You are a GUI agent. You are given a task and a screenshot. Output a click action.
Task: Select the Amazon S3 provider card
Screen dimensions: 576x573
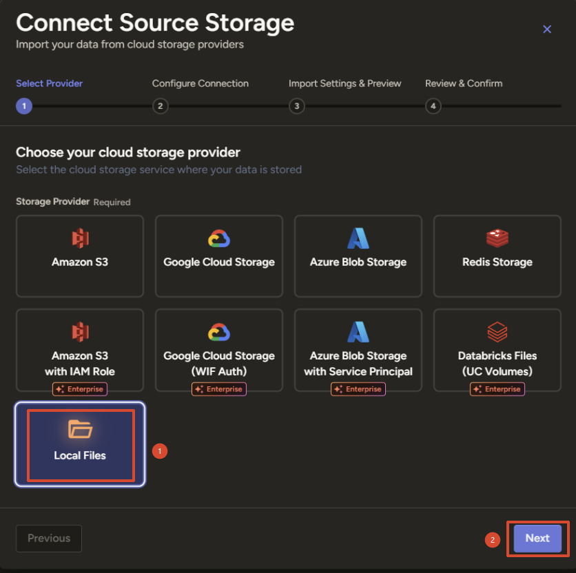click(x=80, y=256)
